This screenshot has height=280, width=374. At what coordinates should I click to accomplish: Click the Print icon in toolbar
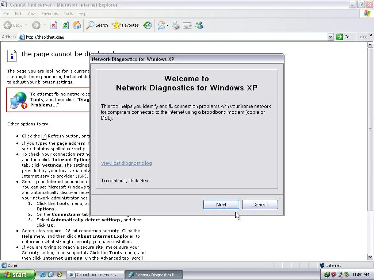pos(176,25)
